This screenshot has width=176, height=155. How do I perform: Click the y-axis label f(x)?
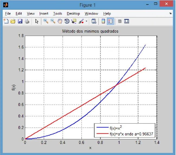click(14, 87)
